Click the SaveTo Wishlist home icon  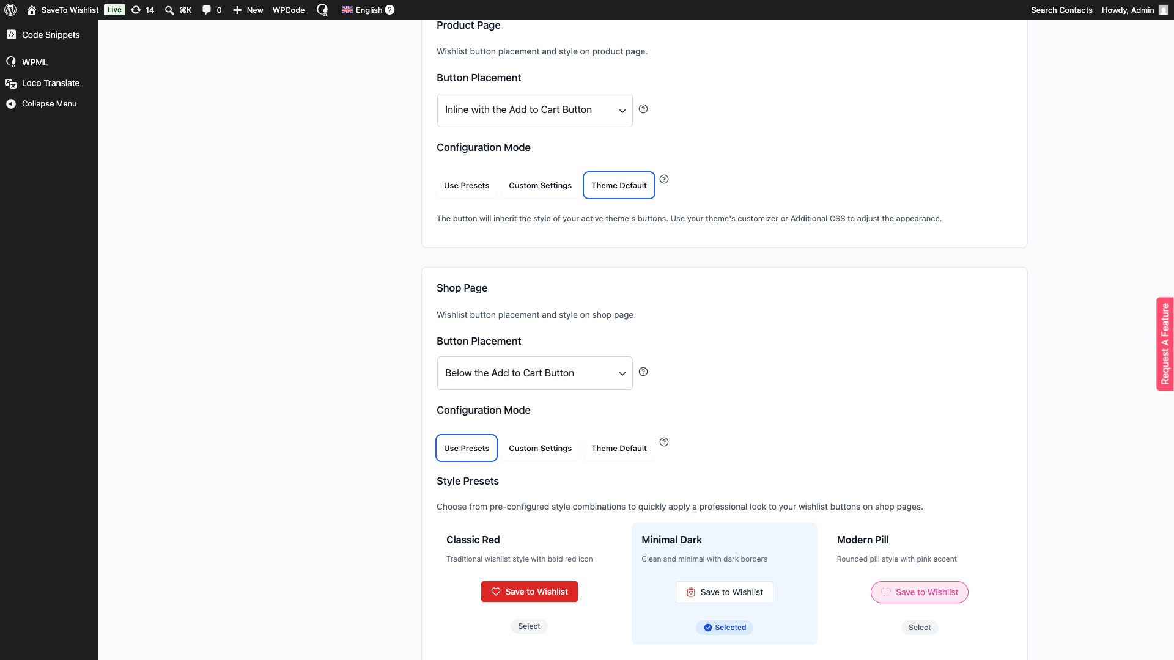32,10
